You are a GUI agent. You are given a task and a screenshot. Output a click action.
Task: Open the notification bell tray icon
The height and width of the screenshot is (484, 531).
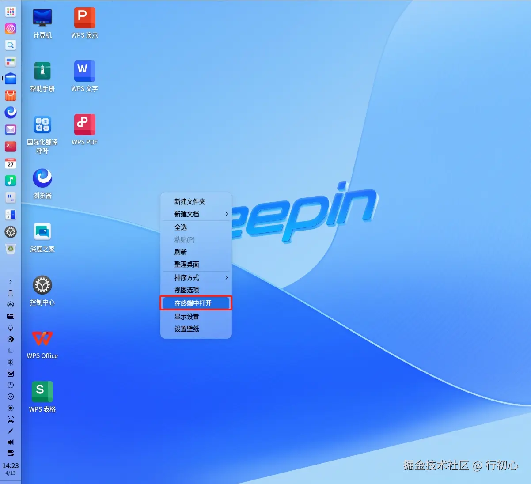pos(11,328)
